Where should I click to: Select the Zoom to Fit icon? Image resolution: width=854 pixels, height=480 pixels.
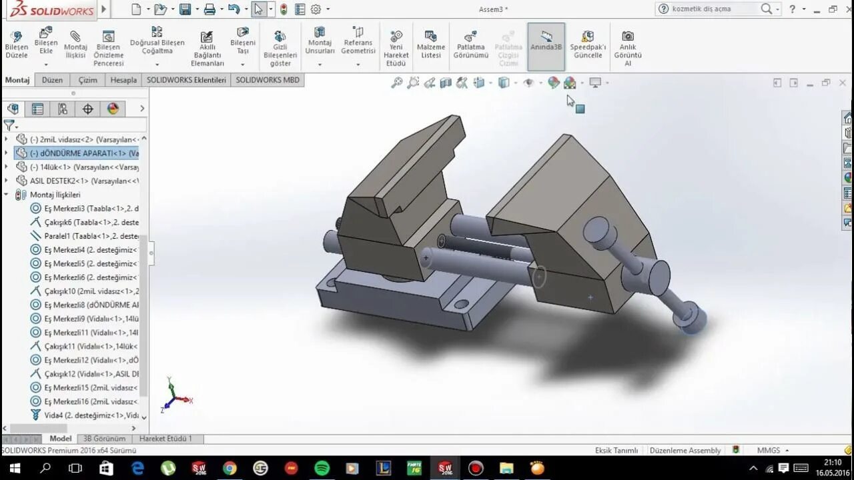(397, 83)
